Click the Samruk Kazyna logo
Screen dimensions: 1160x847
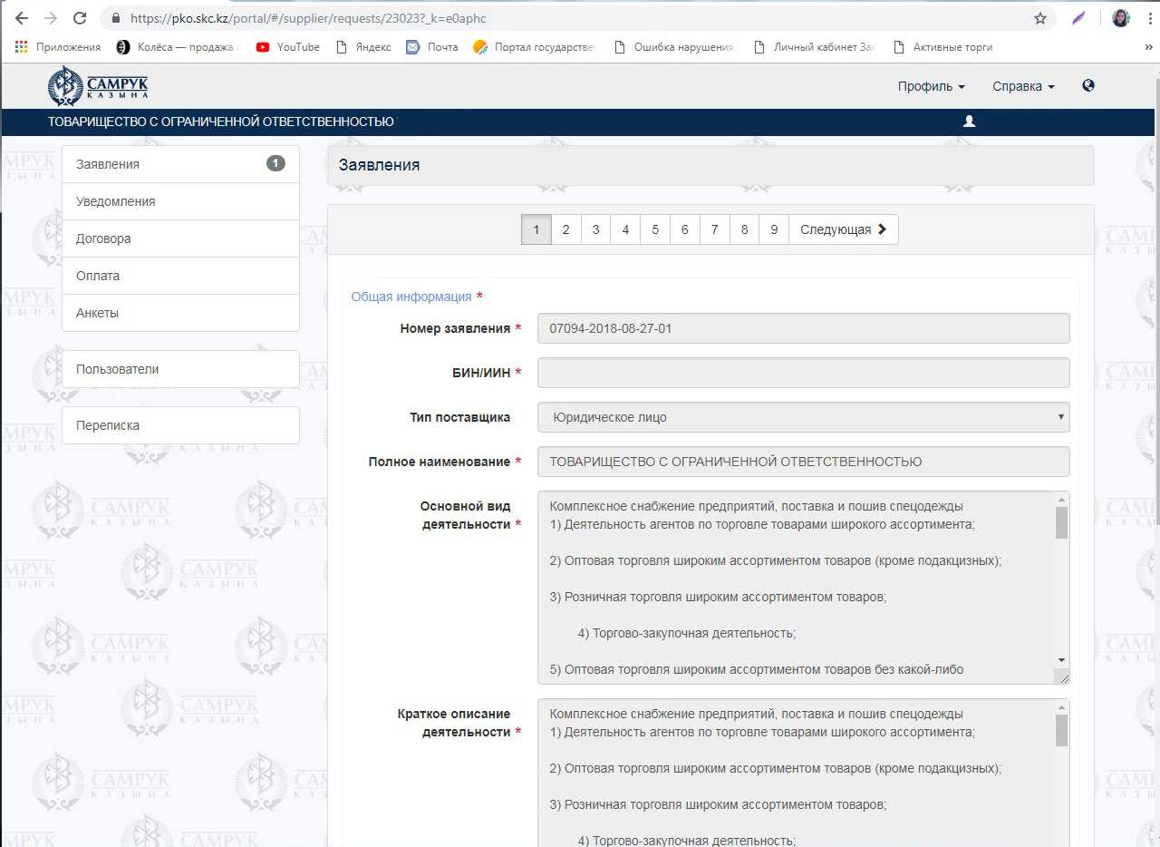pyautogui.click(x=98, y=86)
